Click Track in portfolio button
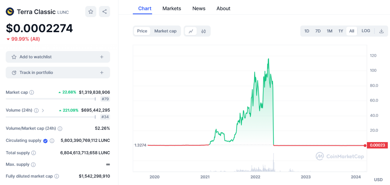390x185 pixels. click(58, 72)
